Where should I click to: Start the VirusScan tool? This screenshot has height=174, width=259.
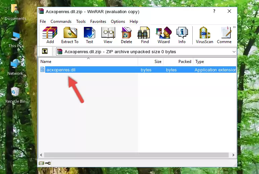click(204, 35)
